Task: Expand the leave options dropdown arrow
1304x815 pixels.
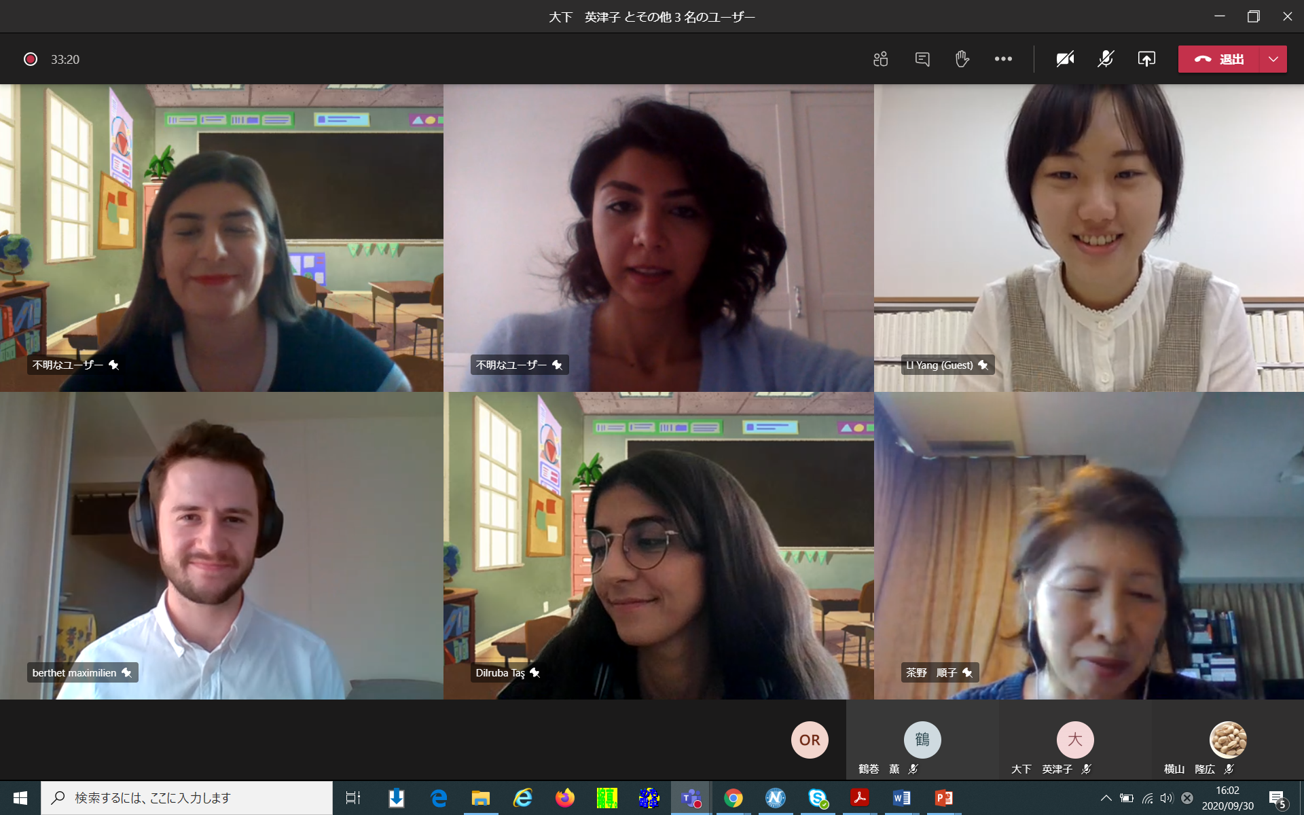Action: (1273, 59)
